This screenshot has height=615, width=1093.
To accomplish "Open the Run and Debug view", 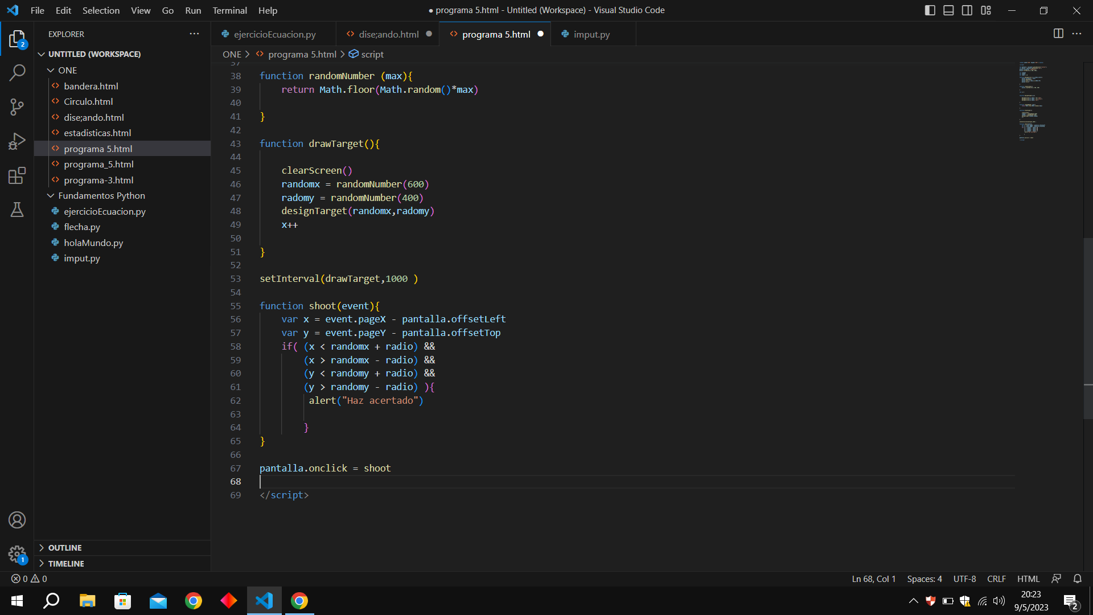I will [17, 141].
